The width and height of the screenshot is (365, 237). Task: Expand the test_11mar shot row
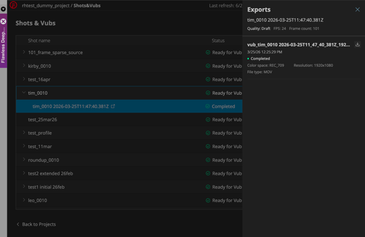pos(23,146)
